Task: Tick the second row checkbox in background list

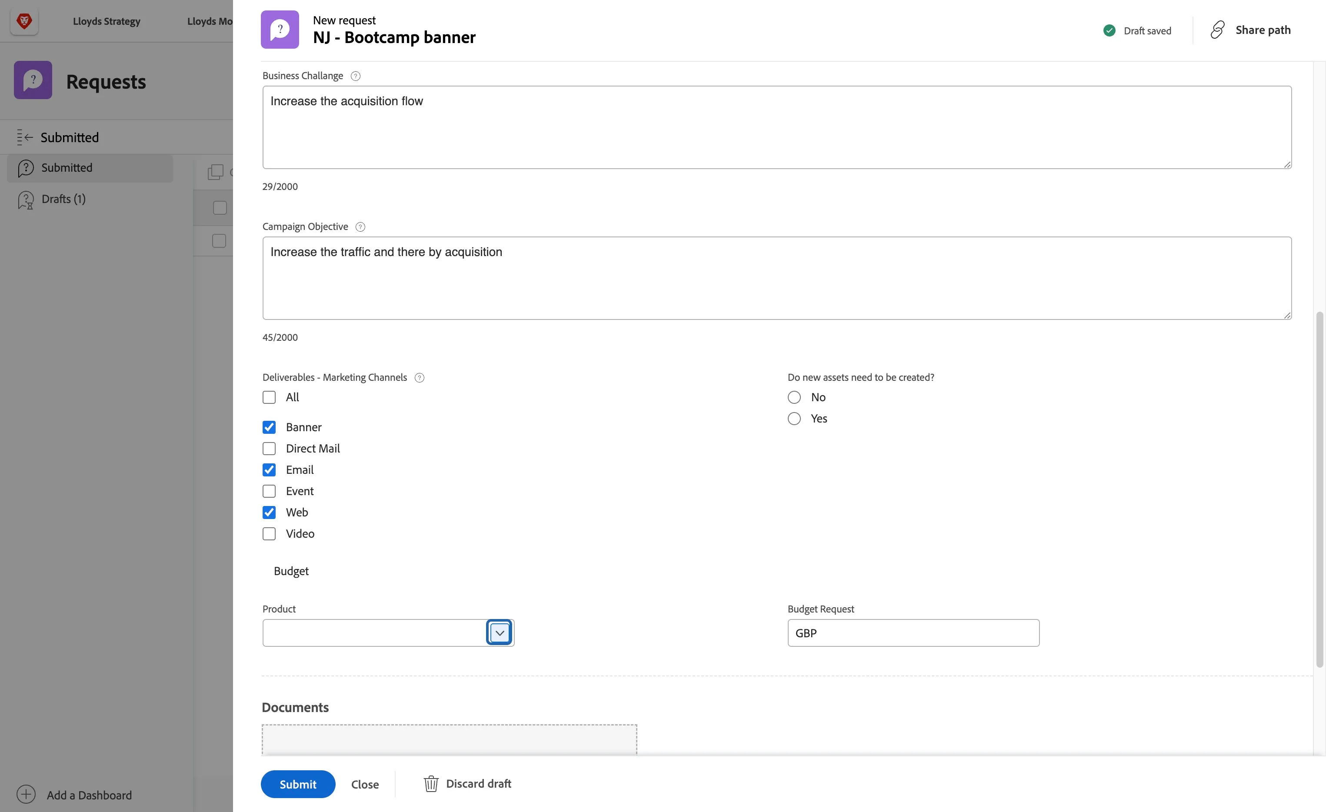Action: [x=219, y=241]
